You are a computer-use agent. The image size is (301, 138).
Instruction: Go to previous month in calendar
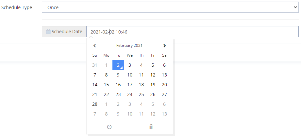coord(94,46)
